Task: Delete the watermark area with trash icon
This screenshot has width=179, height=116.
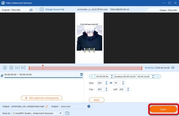Action: [x=81, y=75]
